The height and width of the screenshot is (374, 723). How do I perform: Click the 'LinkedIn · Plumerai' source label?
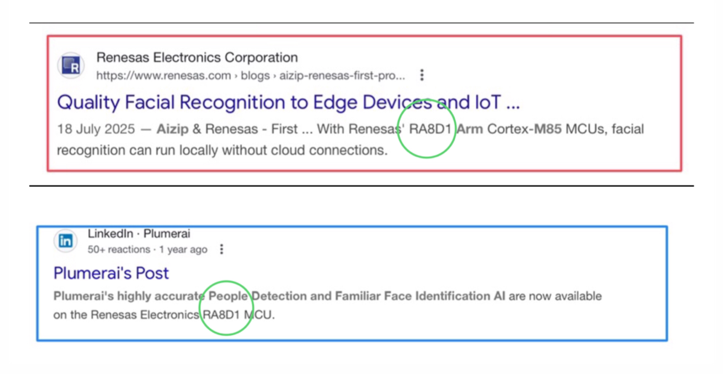[139, 234]
